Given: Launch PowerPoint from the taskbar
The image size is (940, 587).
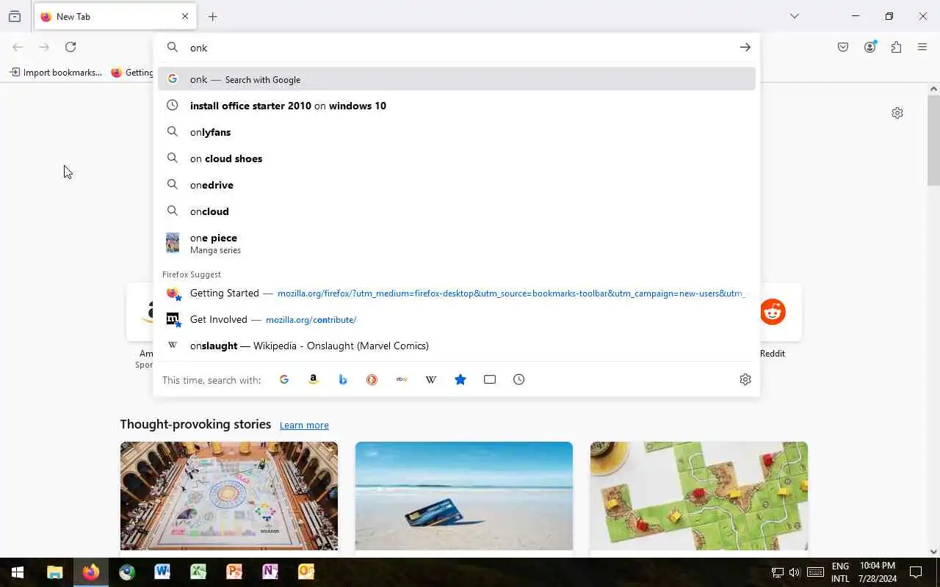Looking at the screenshot, I should point(234,572).
